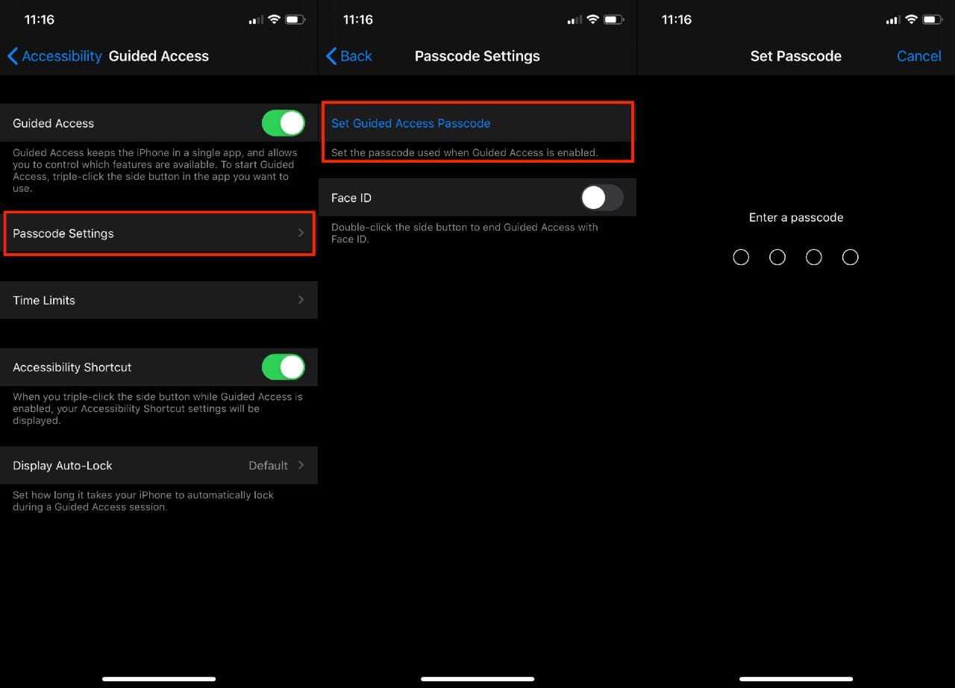Tap the Back chevron in Passcode Settings
Screen dimensions: 955x688
point(331,56)
